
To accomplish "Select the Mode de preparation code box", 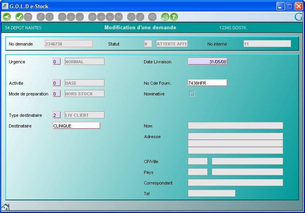I will click(57, 94).
